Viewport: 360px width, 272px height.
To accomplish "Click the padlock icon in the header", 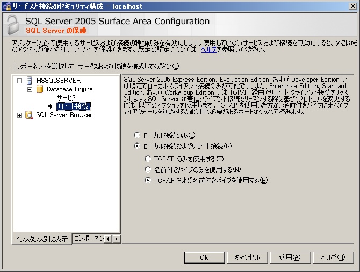I will pyautogui.click(x=13, y=25).
